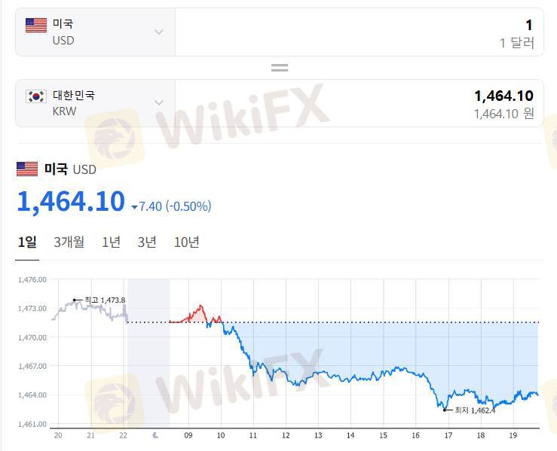The image size is (557, 451).
Task: Click the US flag beside 미국 USD heading
Action: (27, 169)
